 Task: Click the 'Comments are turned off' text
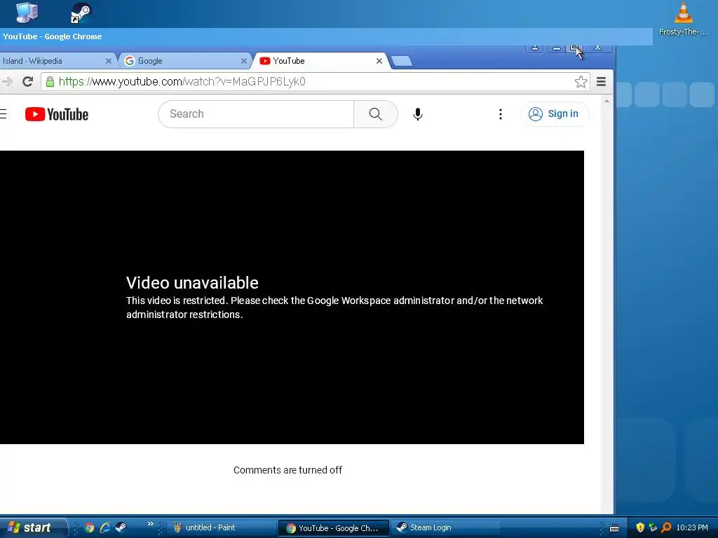(x=287, y=470)
